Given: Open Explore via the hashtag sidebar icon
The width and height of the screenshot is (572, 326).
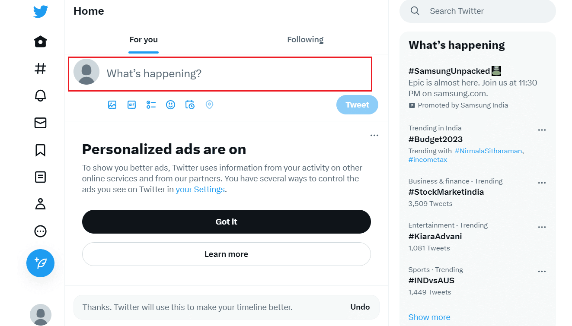Looking at the screenshot, I should pos(40,69).
